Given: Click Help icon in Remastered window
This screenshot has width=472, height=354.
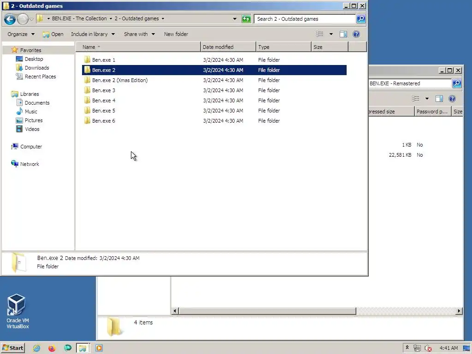Looking at the screenshot, I should [452, 99].
